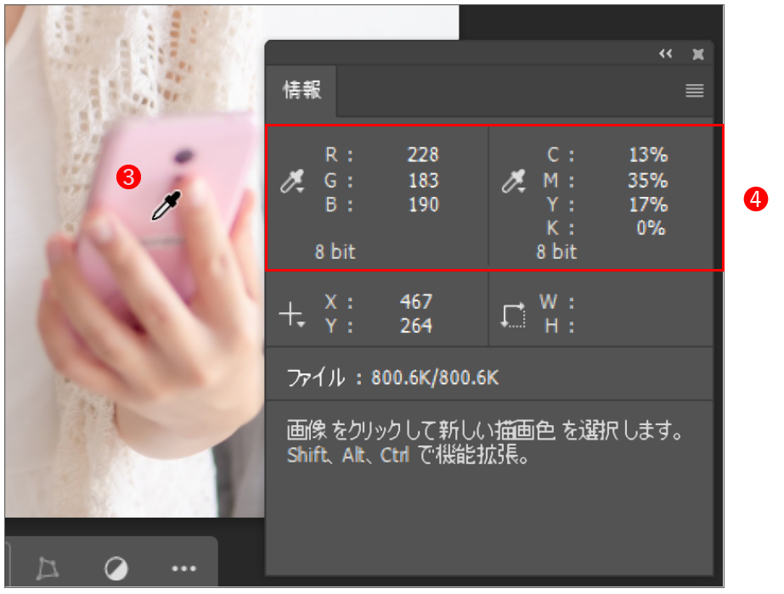This screenshot has width=784, height=594.
Task: Click the R value 228 readout
Action: coord(422,155)
